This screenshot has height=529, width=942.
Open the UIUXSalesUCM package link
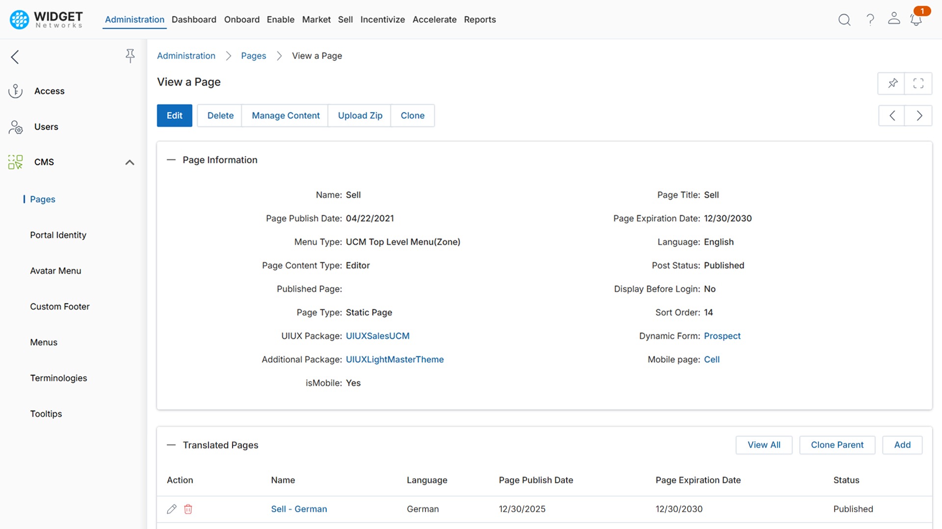[378, 336]
